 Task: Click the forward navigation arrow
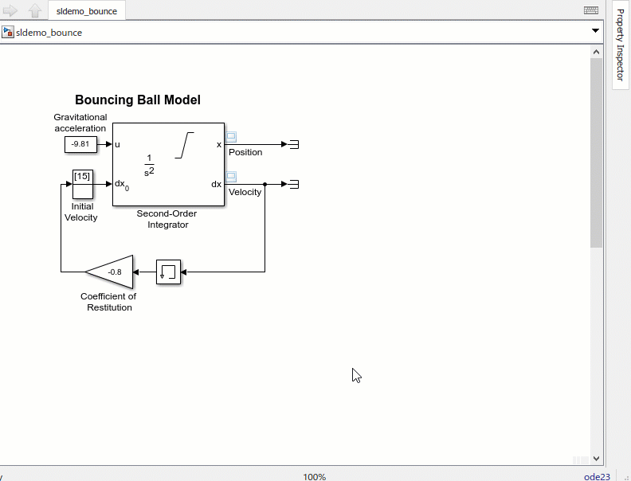click(x=10, y=10)
